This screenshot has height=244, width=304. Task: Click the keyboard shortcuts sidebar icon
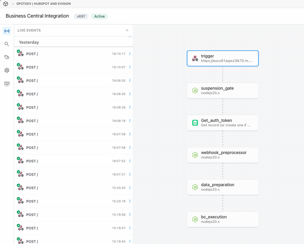click(x=7, y=84)
